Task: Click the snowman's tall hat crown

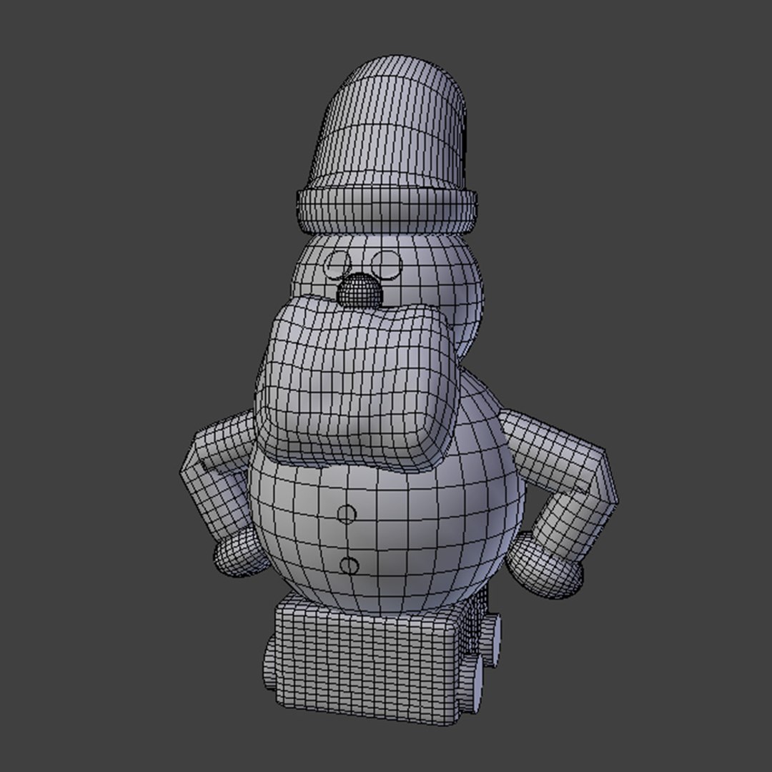Action: click(387, 122)
